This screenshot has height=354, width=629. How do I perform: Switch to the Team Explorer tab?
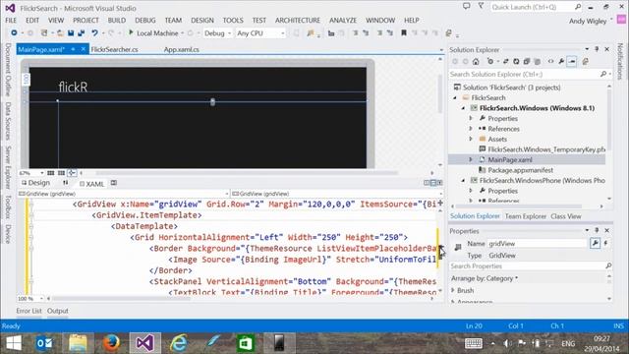(x=526, y=216)
